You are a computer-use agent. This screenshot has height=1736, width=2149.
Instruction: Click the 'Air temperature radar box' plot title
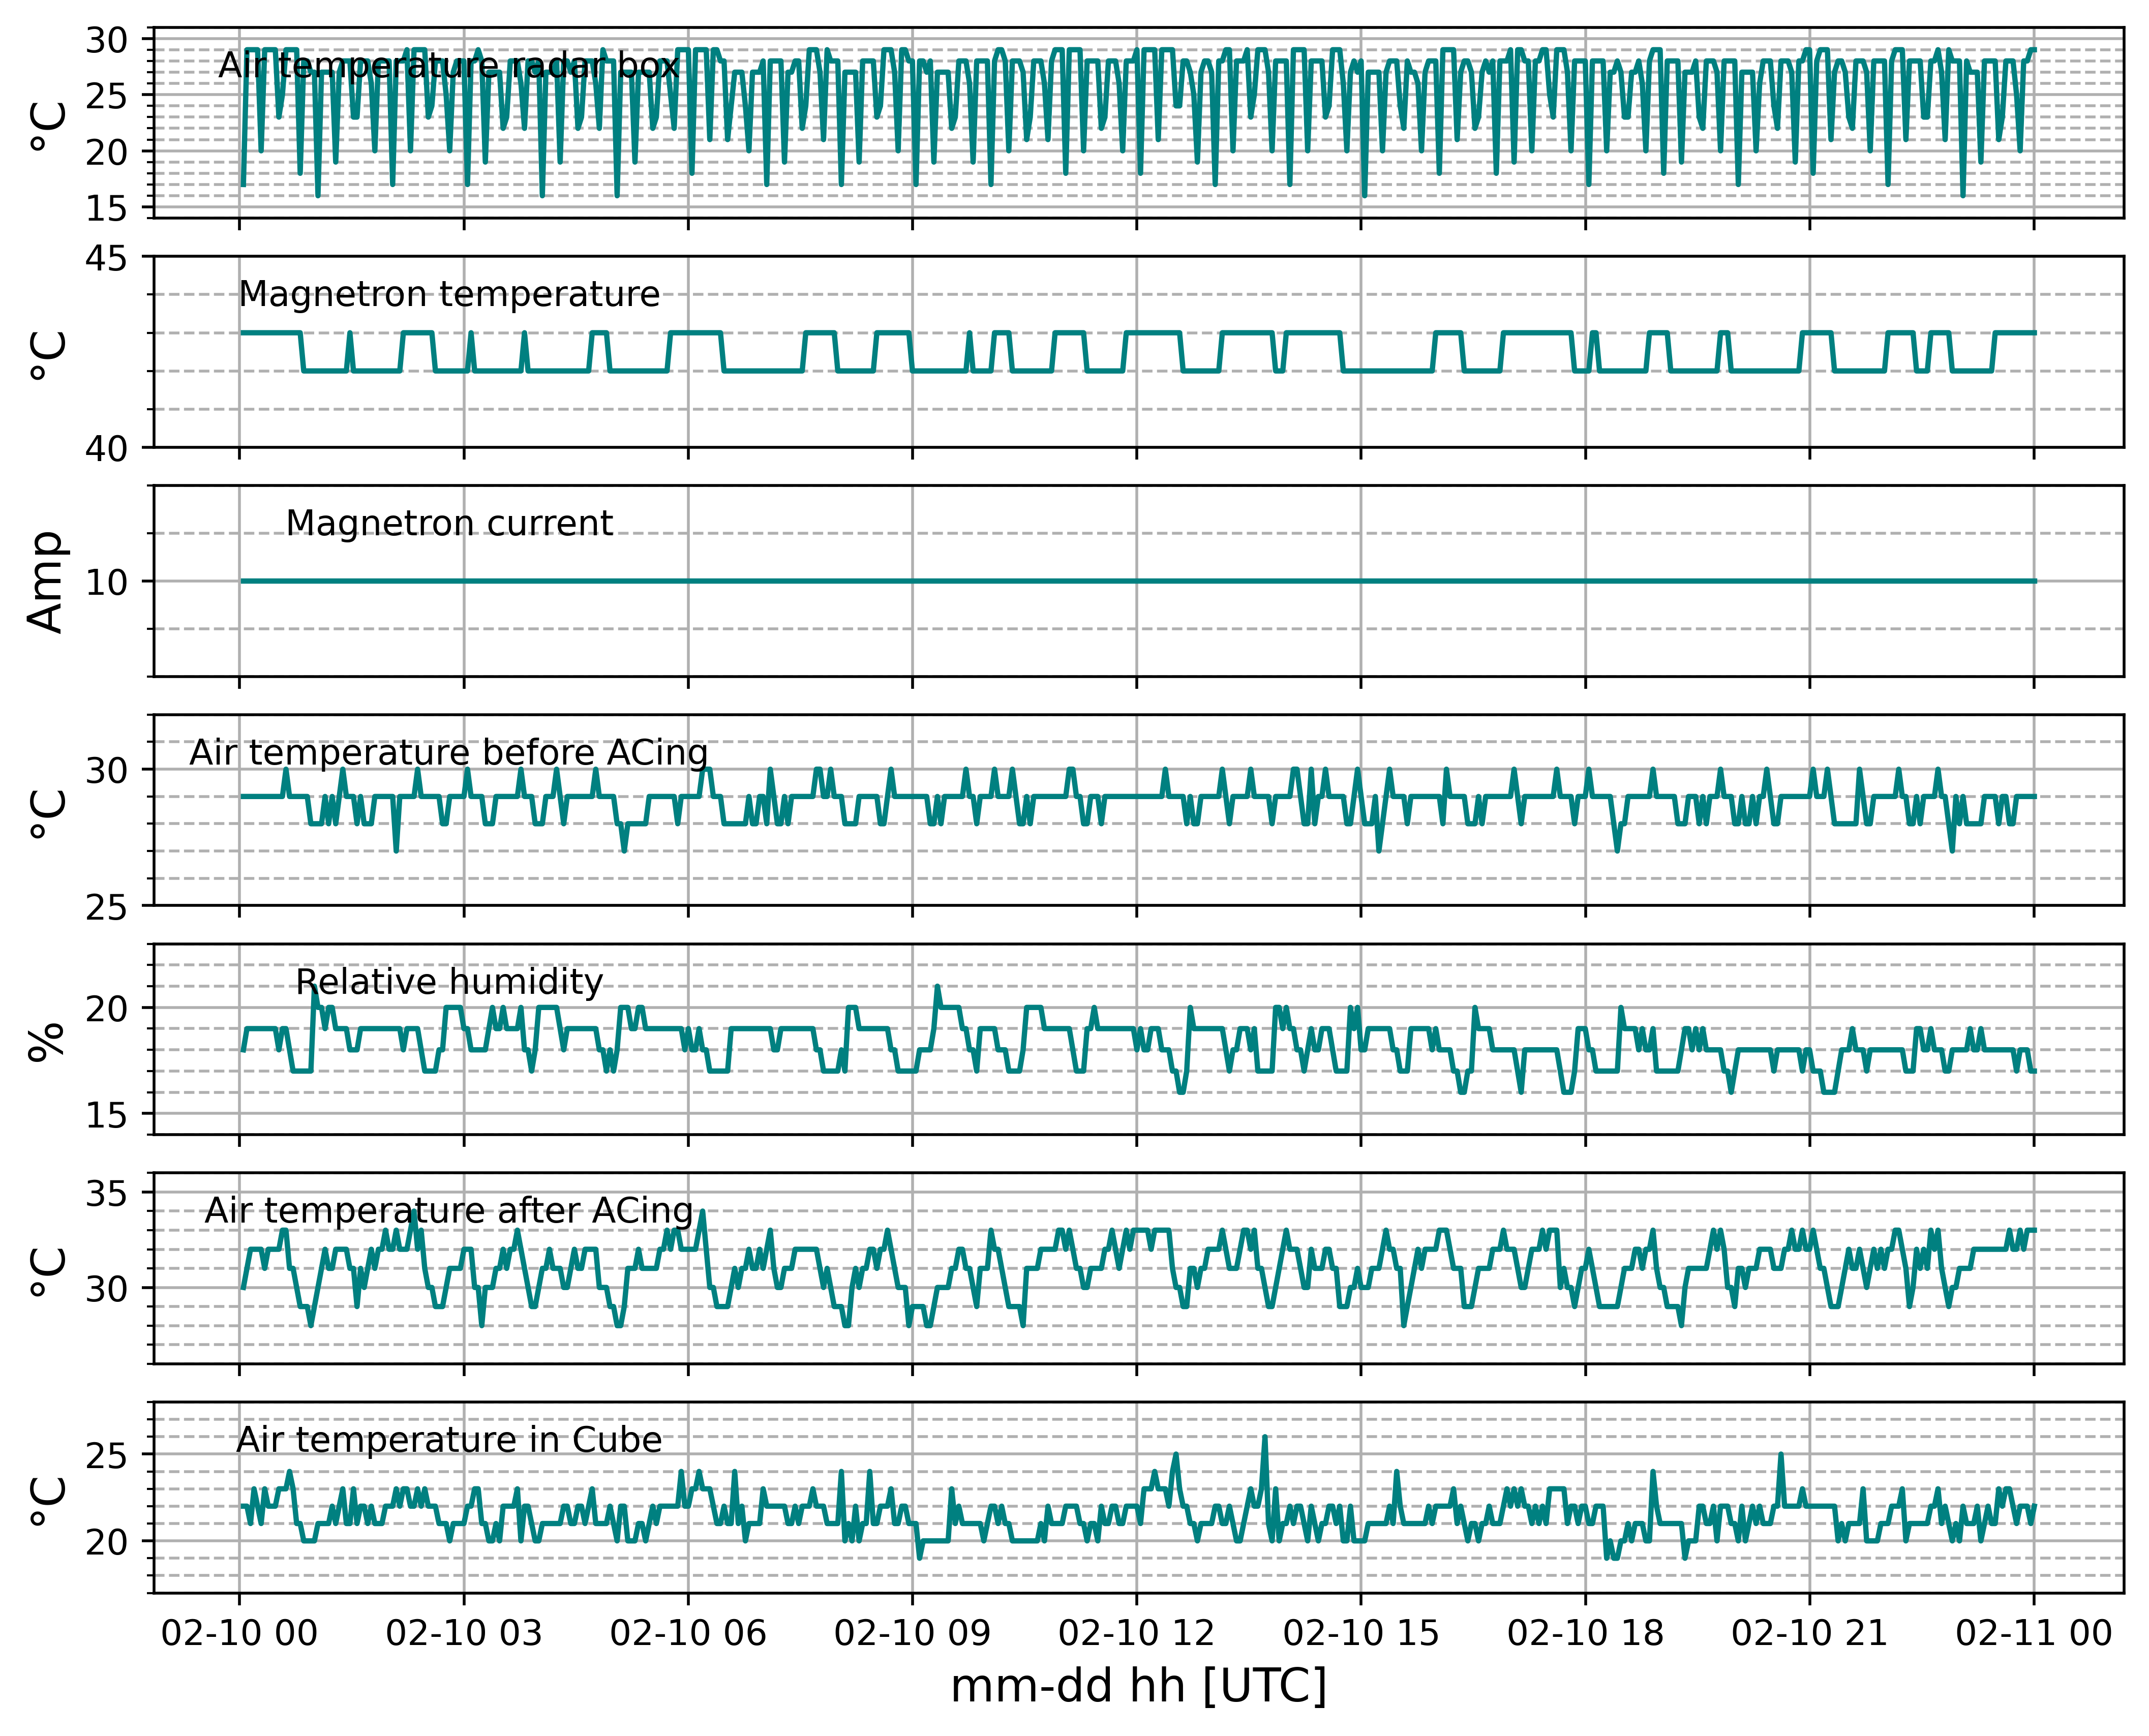tap(448, 66)
